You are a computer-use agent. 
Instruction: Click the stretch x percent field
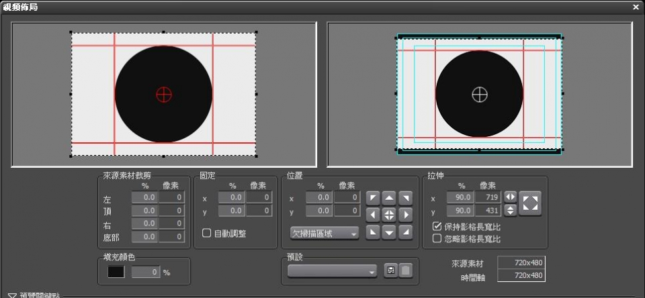point(460,197)
